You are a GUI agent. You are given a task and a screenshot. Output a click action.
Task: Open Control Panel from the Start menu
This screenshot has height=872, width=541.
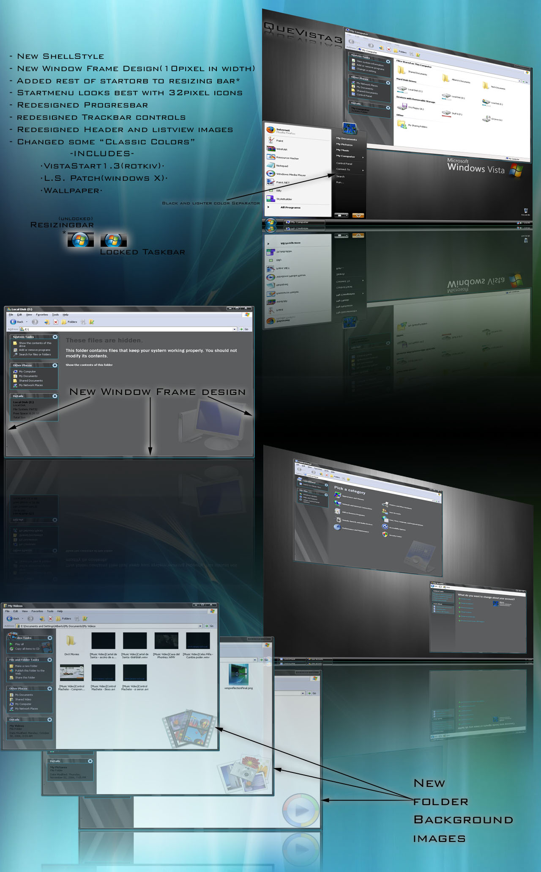tap(344, 163)
